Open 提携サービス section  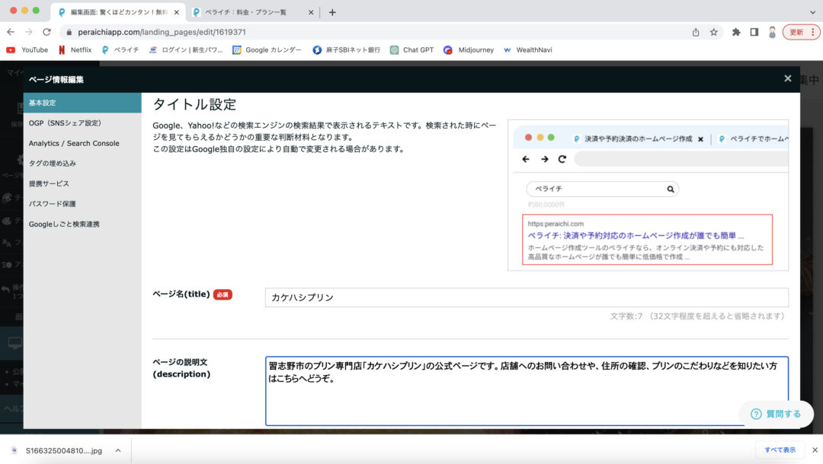82,183
